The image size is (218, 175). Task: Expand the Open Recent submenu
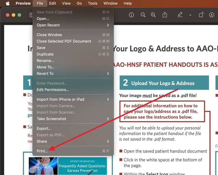[x=73, y=25]
